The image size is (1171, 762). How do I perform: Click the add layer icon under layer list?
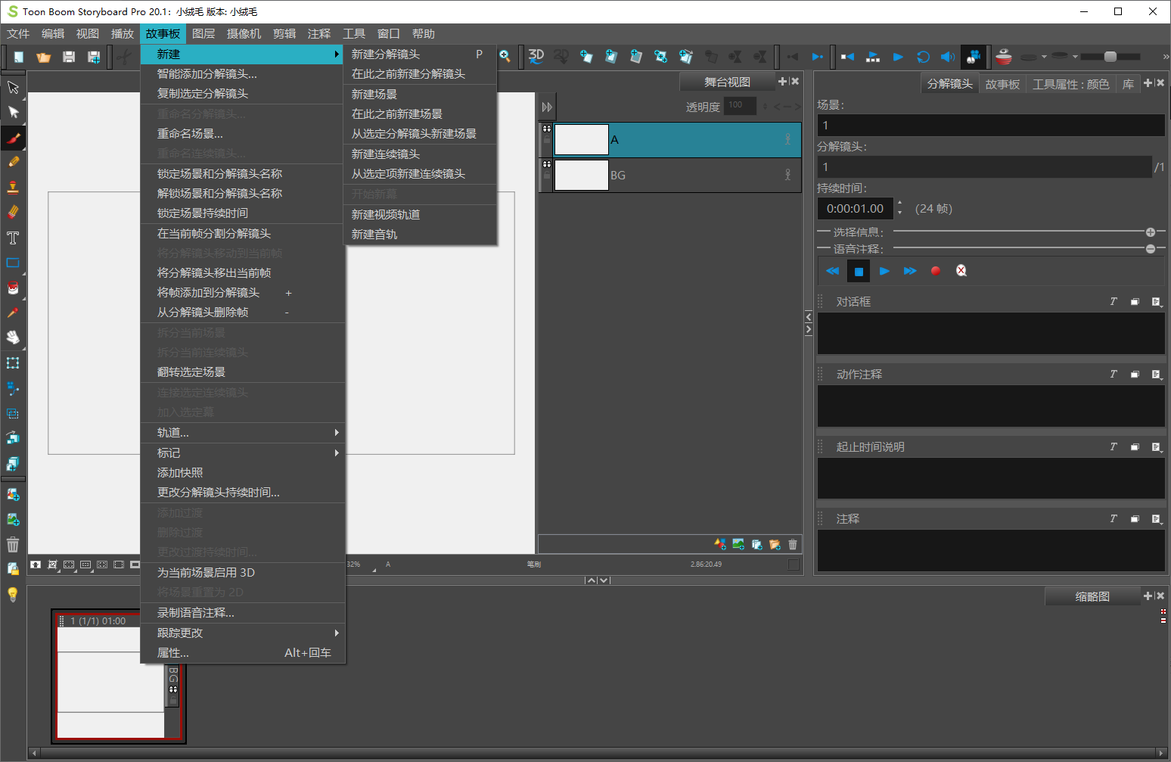tap(720, 544)
